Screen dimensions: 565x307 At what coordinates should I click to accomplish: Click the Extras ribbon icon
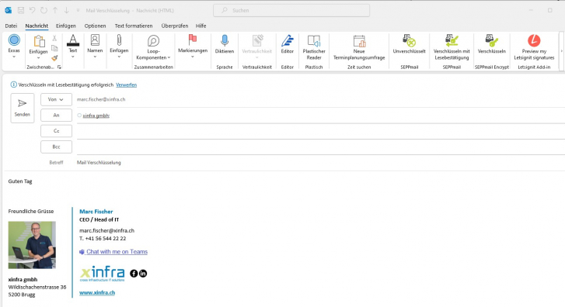14,40
